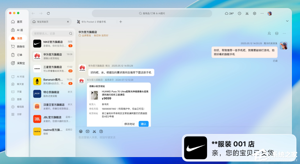Open 购物车 from the left sidebar
Screen dimensions: 300x164
18,47
